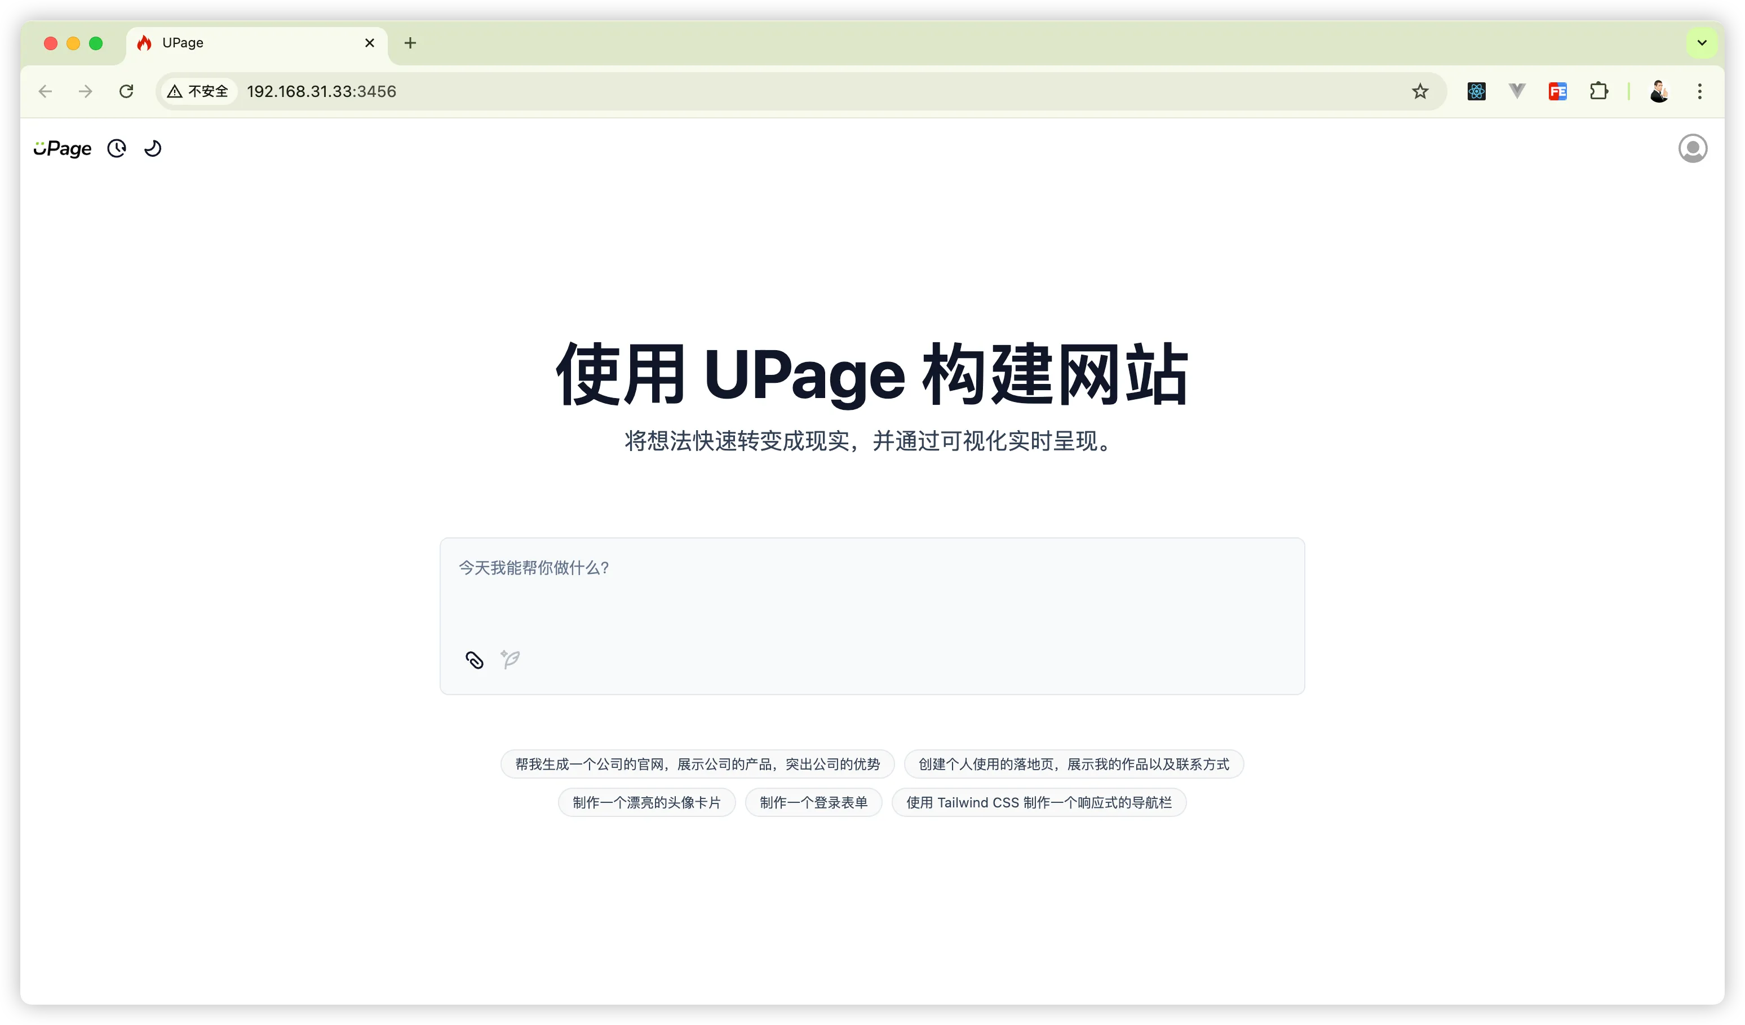
Task: Click the UPage logo in the header
Action: pos(63,148)
